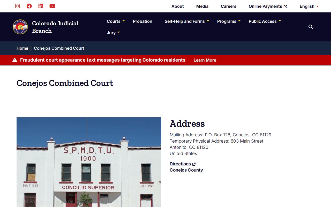
Task: Open the Conejos County link
Action: (186, 170)
